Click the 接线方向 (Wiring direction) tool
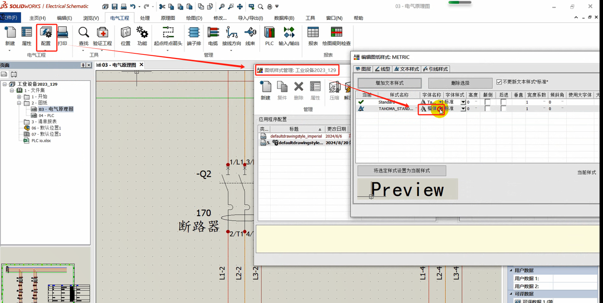This screenshot has width=603, height=303. [232, 37]
